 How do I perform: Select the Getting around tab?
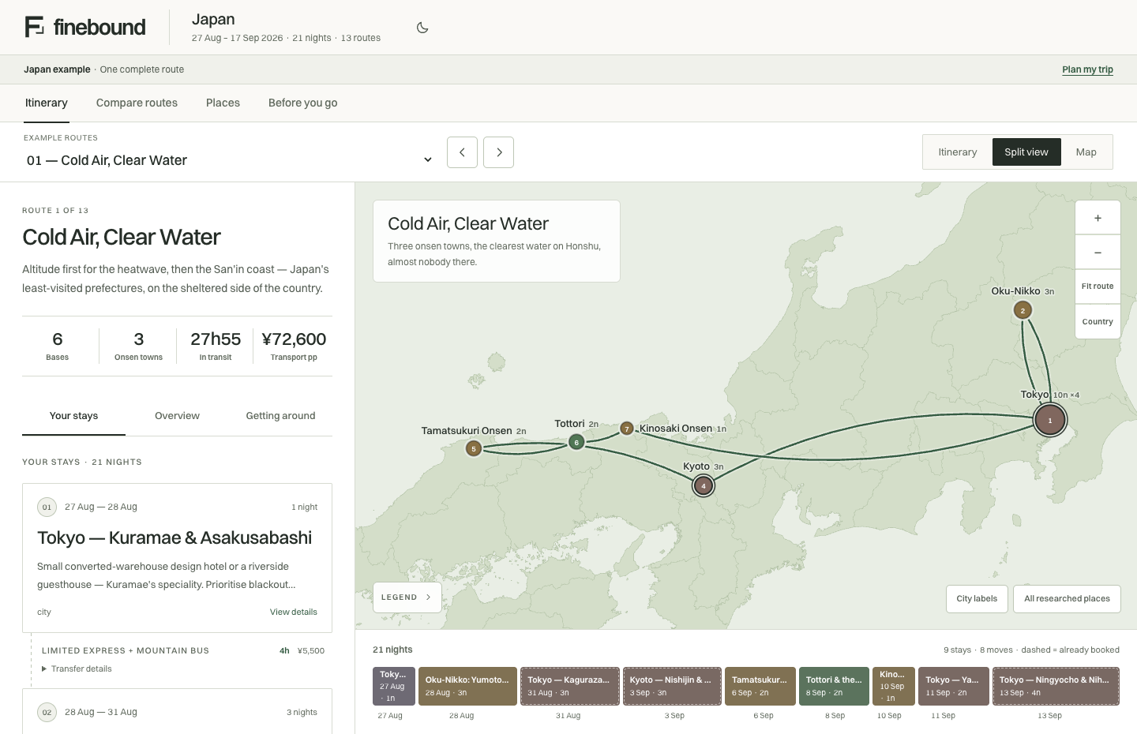[x=280, y=416]
